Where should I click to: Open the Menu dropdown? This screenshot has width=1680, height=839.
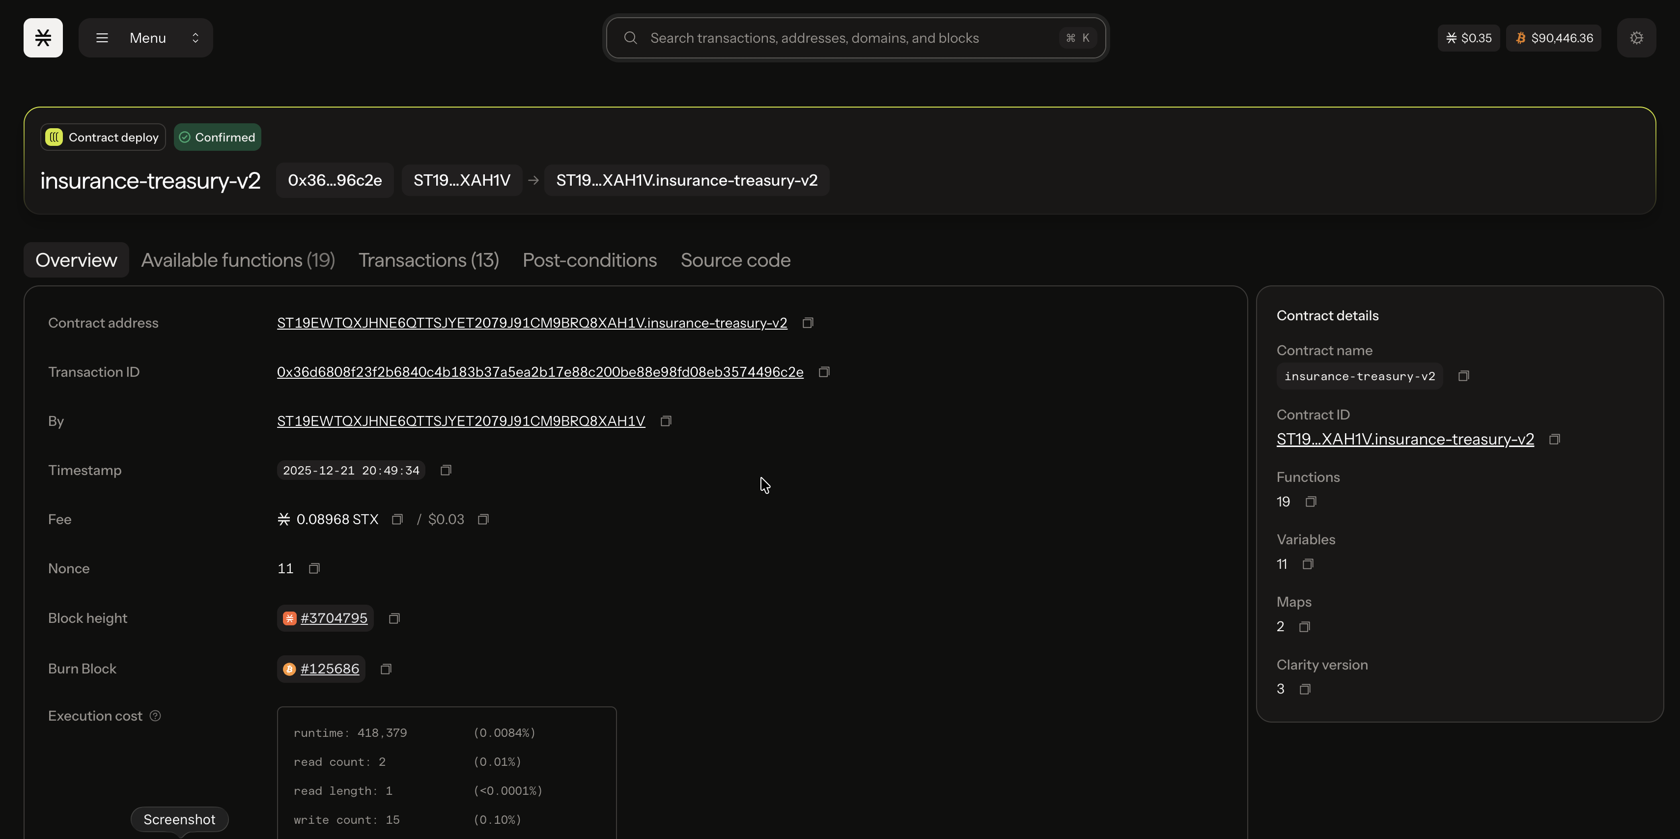click(x=146, y=38)
